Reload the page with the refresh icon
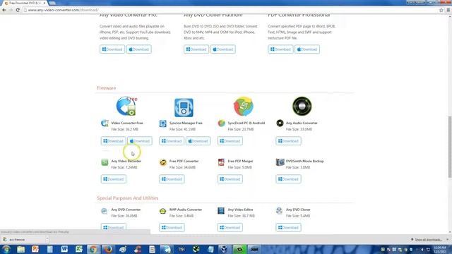Viewport: 452px width, 254px height. [18, 10]
